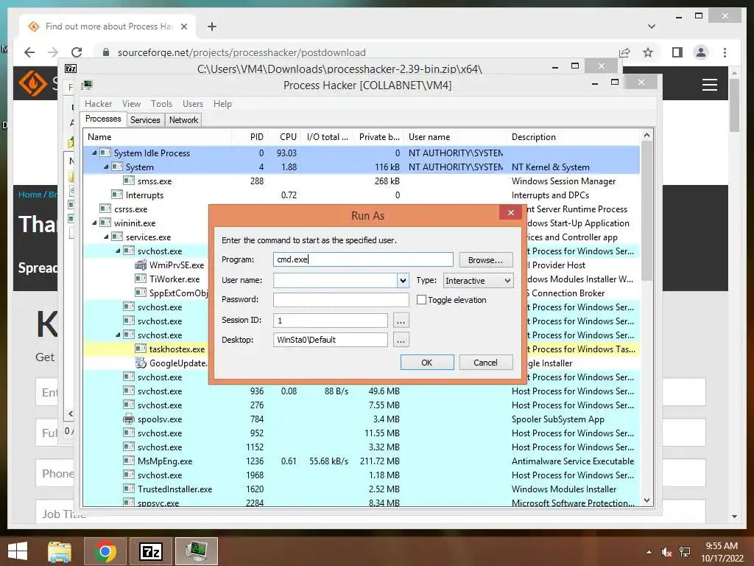Close the Run As dialog
The width and height of the screenshot is (754, 566).
coord(511,213)
